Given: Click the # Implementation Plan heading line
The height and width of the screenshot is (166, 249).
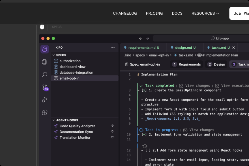Looking at the screenshot, I should 157,74.
